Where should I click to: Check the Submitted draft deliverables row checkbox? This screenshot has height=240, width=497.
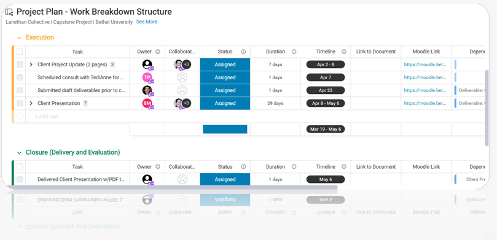pos(20,90)
